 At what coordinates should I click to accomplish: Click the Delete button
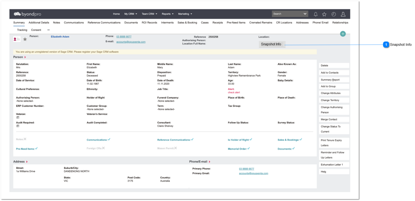334,65
